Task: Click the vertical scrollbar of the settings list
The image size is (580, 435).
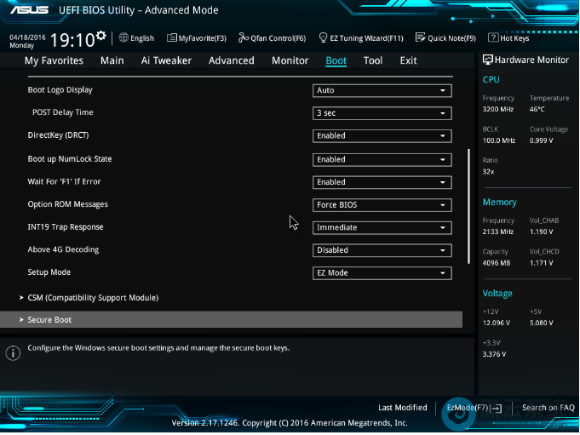Action: coord(468,204)
